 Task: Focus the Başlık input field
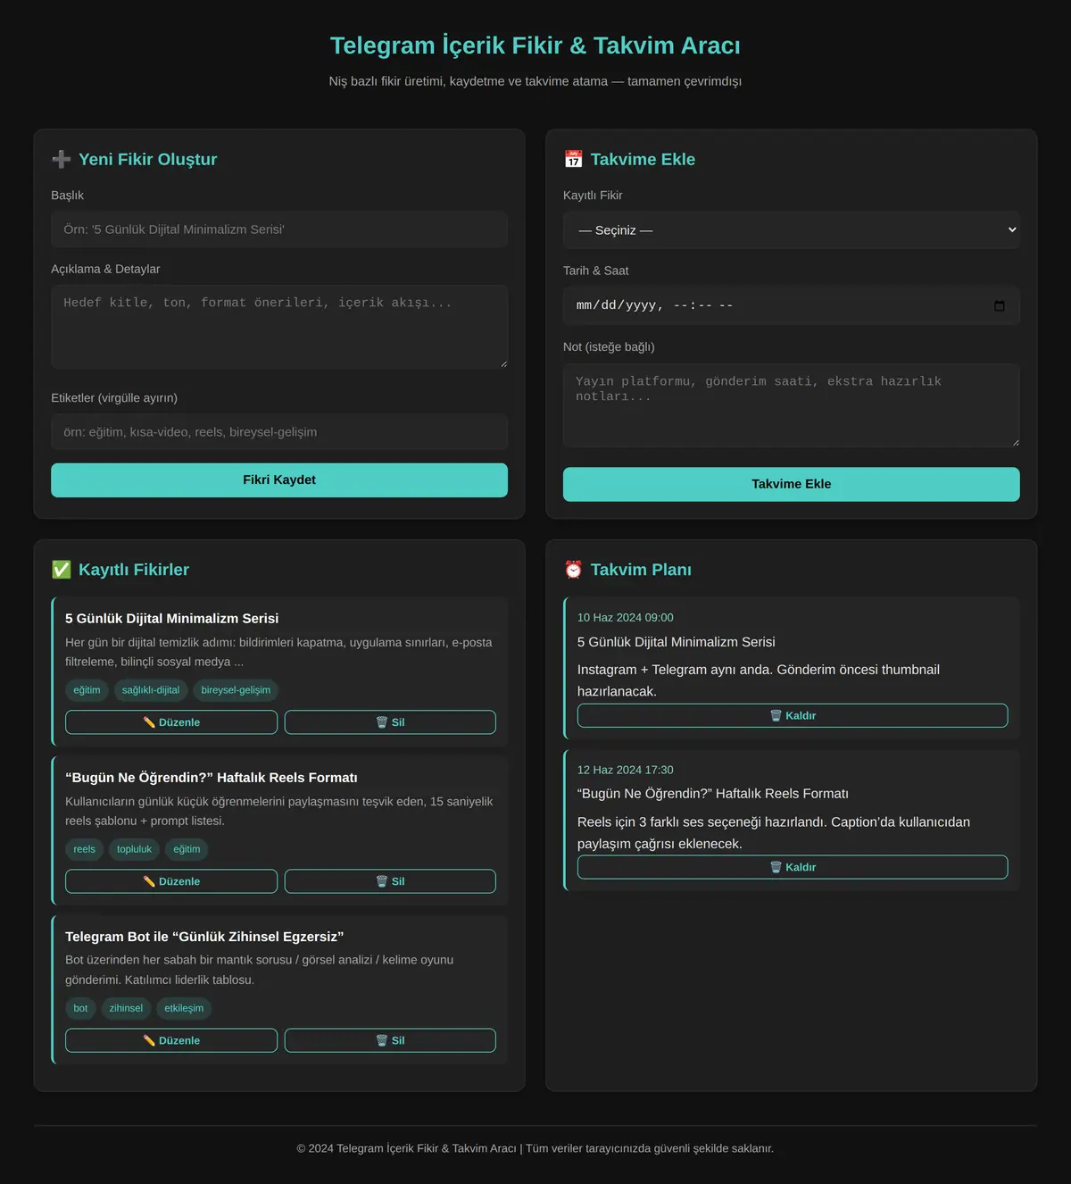[279, 229]
